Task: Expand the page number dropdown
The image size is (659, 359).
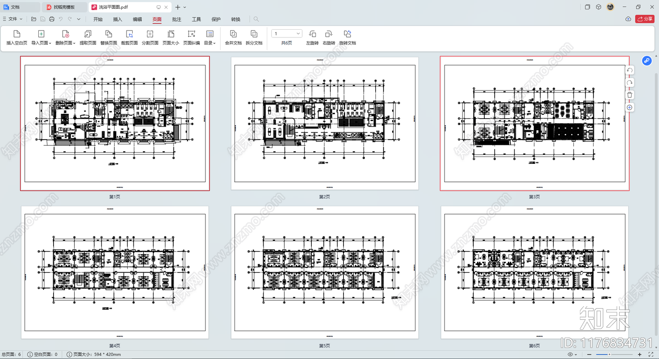Action: pos(298,34)
